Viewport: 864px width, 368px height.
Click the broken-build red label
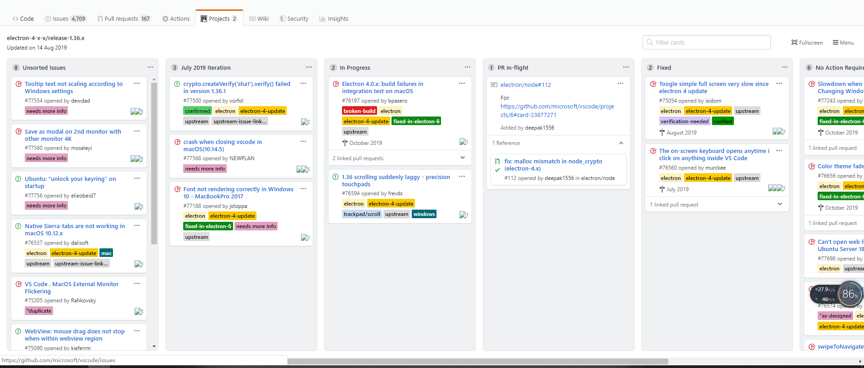pyautogui.click(x=359, y=111)
